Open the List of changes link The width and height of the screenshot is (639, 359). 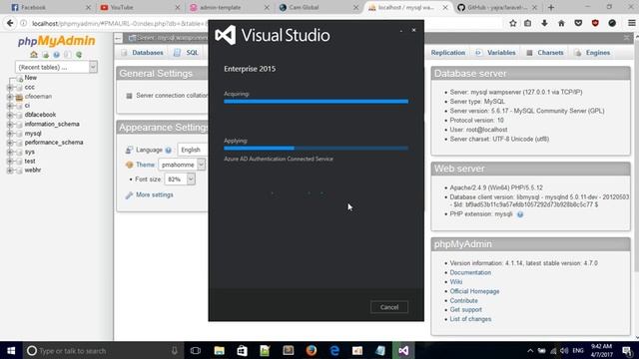(470, 319)
